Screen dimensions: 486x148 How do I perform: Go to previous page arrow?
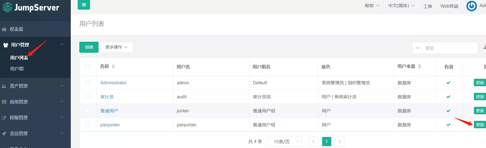pos(313,141)
